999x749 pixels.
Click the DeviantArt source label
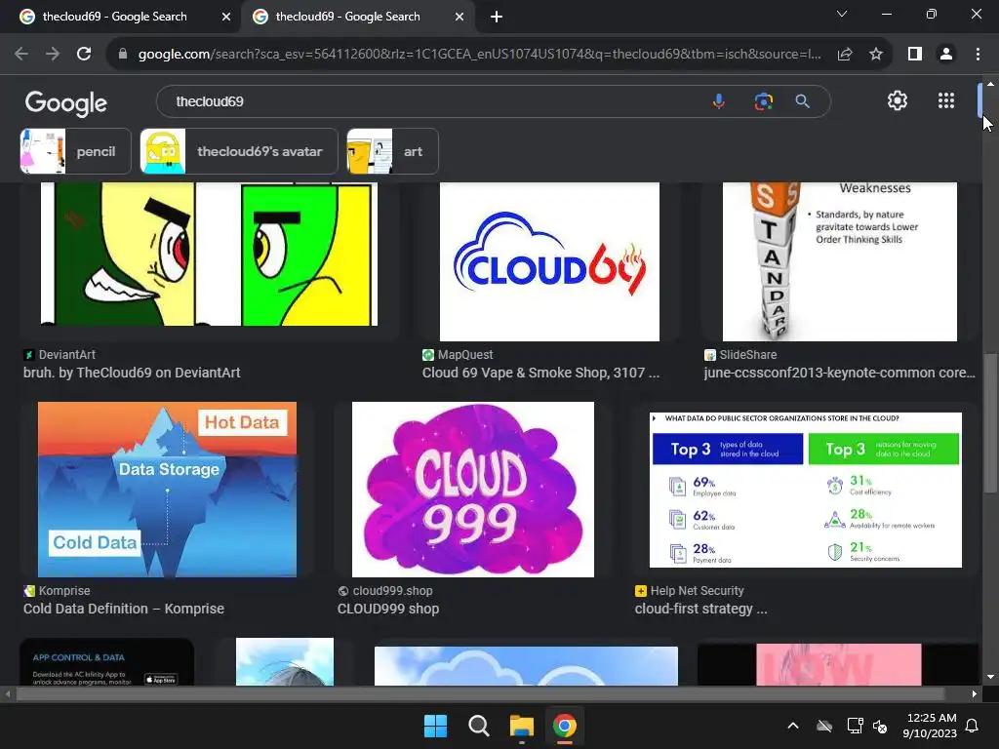click(x=67, y=355)
